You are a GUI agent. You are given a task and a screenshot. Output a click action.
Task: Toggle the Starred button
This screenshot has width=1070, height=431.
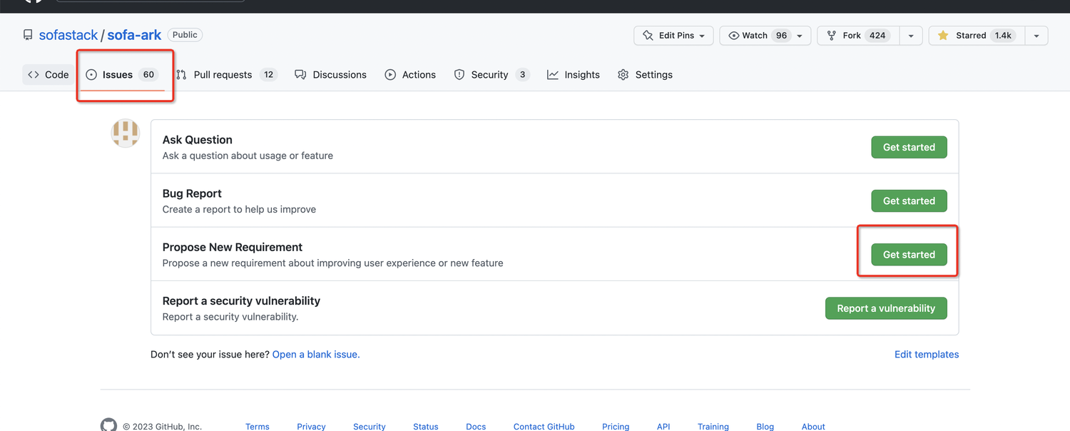(977, 35)
